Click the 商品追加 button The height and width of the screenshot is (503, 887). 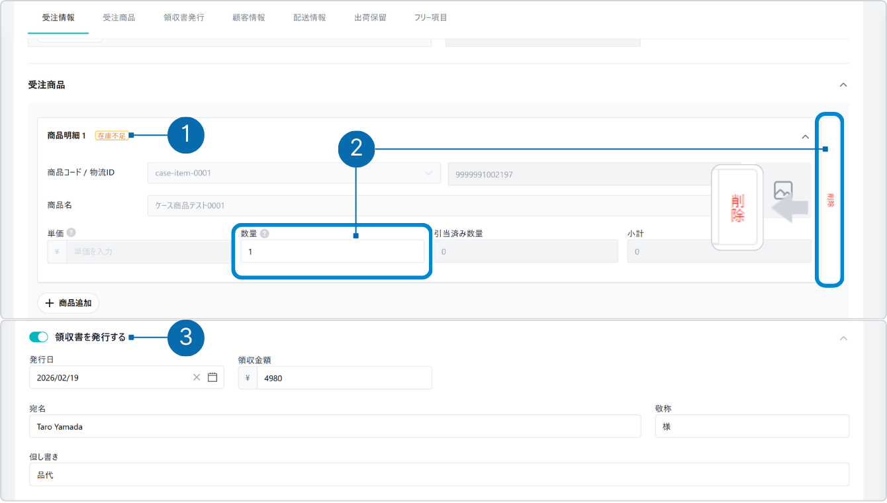point(69,303)
